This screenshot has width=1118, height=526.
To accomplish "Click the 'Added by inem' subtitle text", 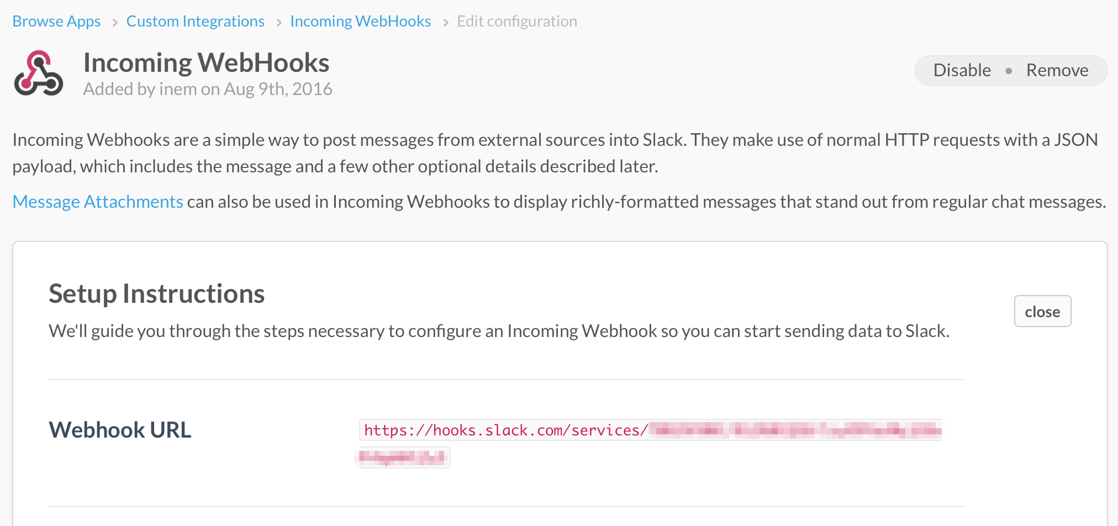I will (208, 89).
